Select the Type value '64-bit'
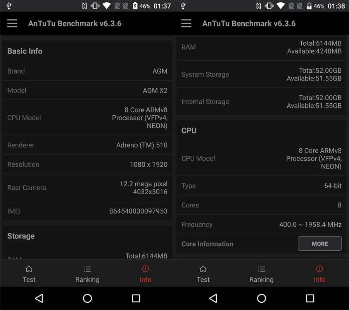The width and height of the screenshot is (349, 310). click(x=333, y=186)
